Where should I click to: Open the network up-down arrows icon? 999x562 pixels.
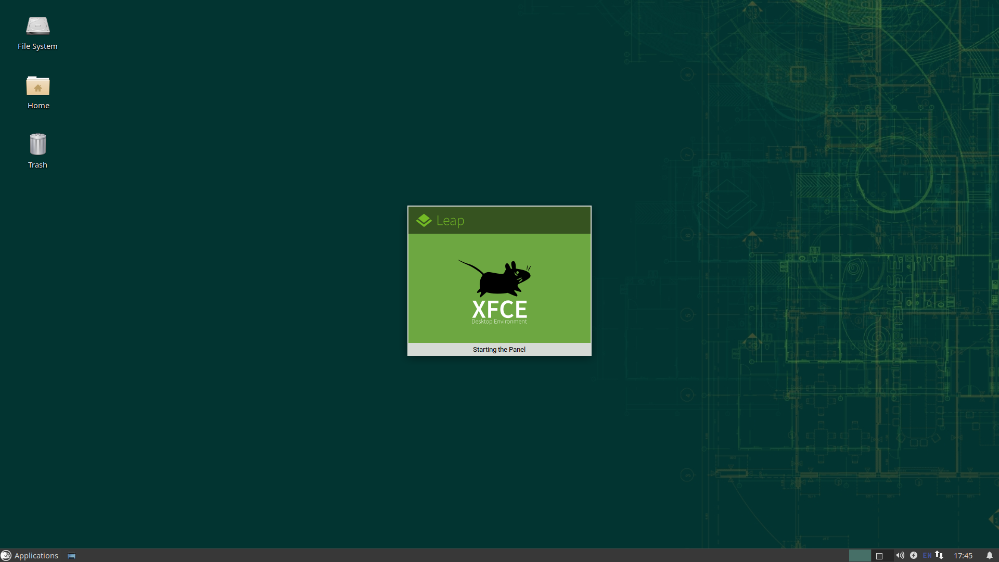click(x=939, y=555)
